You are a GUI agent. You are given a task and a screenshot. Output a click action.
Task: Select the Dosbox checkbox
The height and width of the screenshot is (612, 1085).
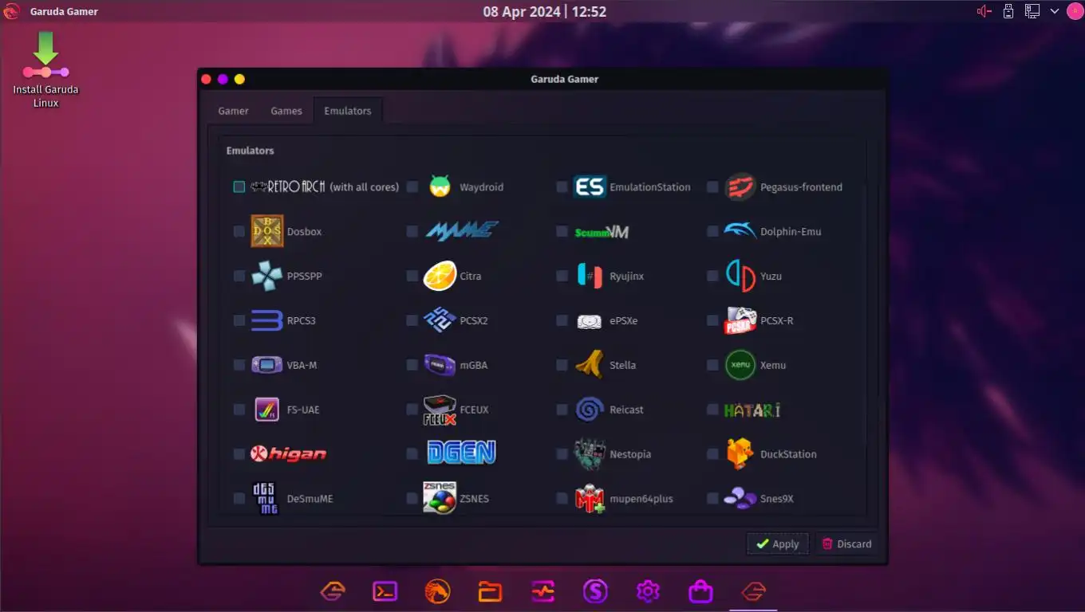[239, 231]
